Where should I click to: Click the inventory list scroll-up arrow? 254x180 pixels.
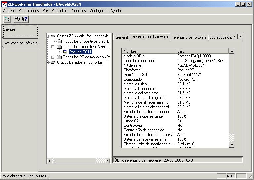point(232,51)
